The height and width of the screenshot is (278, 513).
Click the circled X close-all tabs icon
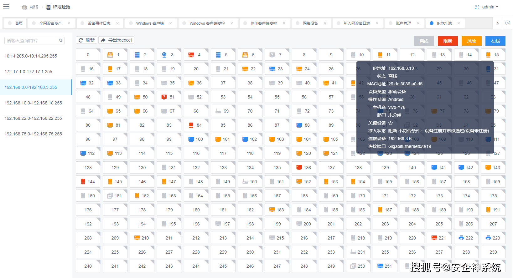pyautogui.click(x=508, y=23)
